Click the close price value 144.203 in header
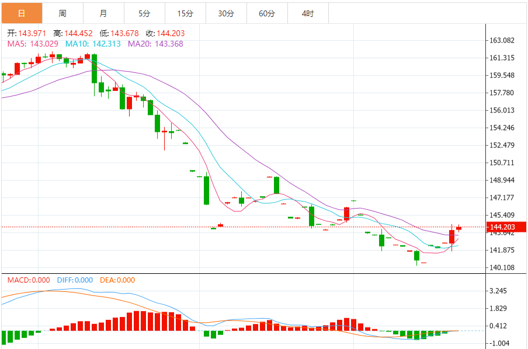The image size is (528, 349). [171, 33]
